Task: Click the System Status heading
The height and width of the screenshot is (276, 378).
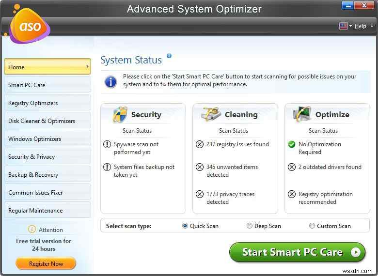Action: point(131,60)
